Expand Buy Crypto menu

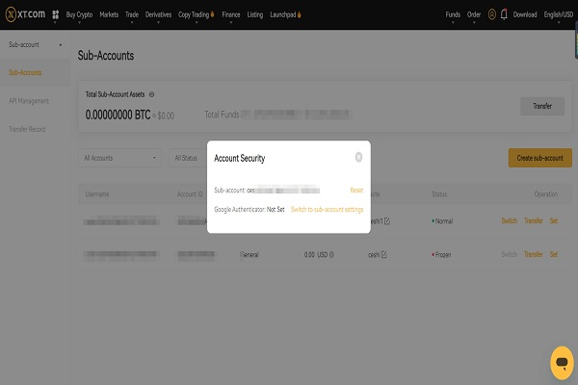pyautogui.click(x=79, y=14)
